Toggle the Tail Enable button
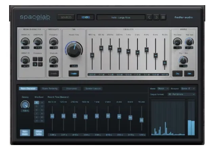This screenshot has width=212, height=149. pos(74,74)
